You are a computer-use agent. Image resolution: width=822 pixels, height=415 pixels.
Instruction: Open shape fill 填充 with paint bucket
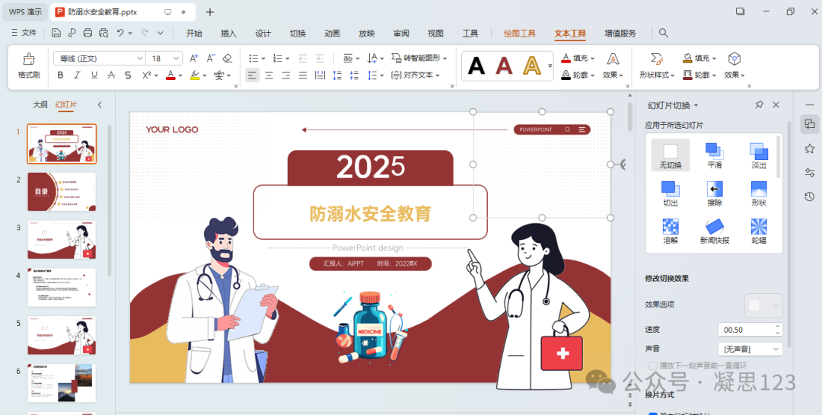pyautogui.click(x=700, y=58)
